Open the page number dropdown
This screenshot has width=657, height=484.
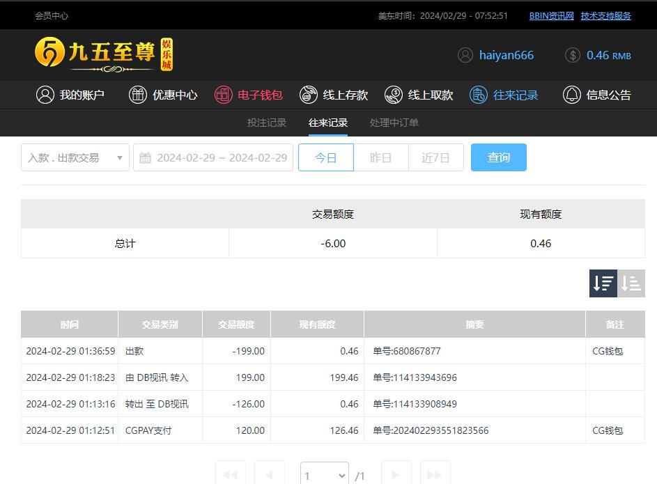(x=324, y=476)
